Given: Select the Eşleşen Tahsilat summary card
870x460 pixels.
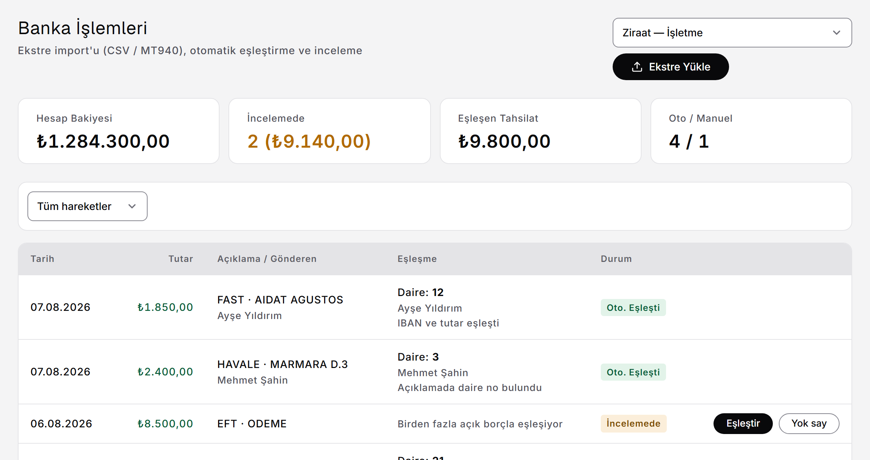Looking at the screenshot, I should click(x=541, y=131).
